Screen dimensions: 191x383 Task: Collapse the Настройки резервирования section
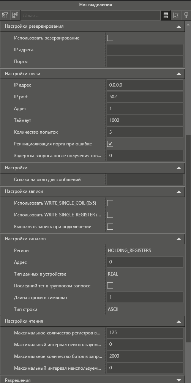(179, 26)
